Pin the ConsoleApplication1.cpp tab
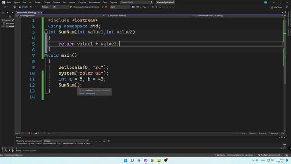This screenshot has width=291, height=164. [38, 12]
